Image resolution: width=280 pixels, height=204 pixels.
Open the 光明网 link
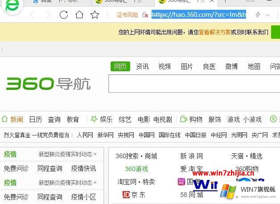239,135
